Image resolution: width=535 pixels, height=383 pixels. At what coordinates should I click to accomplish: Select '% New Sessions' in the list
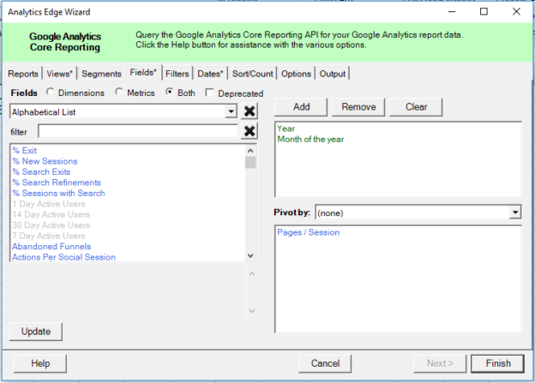click(45, 161)
